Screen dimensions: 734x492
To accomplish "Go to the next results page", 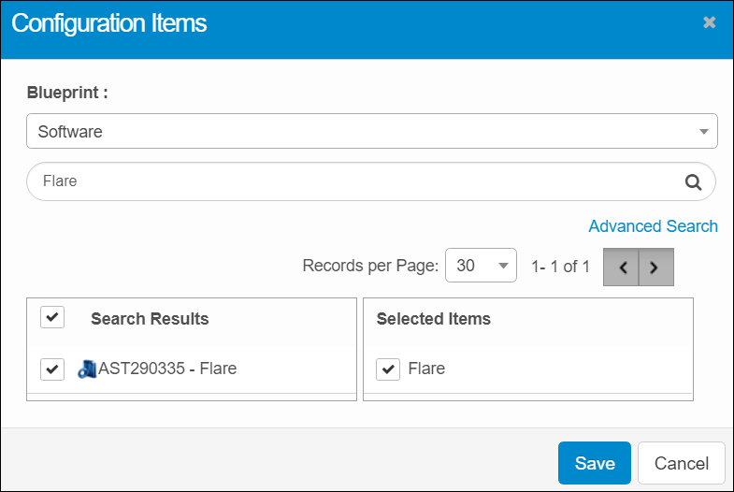I will (x=655, y=267).
